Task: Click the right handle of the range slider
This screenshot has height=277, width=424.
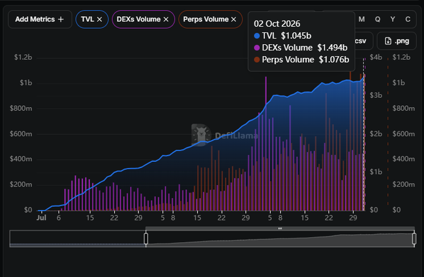Action: (414, 238)
